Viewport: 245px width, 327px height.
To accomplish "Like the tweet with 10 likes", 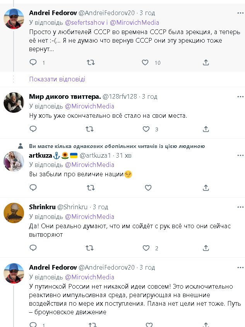I will tap(145, 62).
